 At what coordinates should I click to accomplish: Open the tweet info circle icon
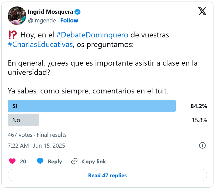pyautogui.click(x=202, y=145)
